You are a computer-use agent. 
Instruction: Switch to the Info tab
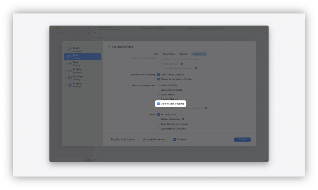pos(156,54)
